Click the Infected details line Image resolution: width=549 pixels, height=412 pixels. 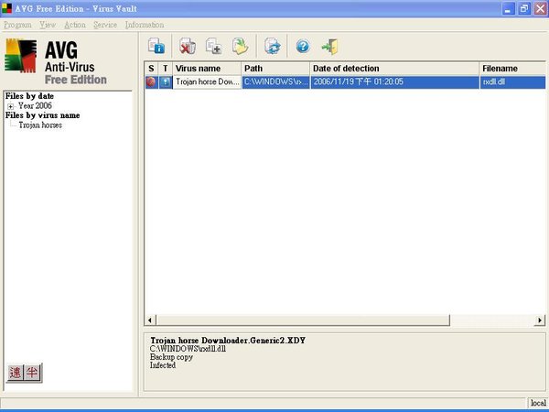click(163, 365)
